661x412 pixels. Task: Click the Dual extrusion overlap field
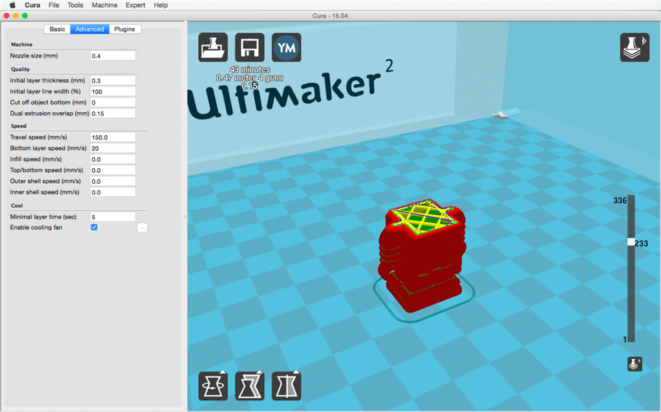(113, 113)
